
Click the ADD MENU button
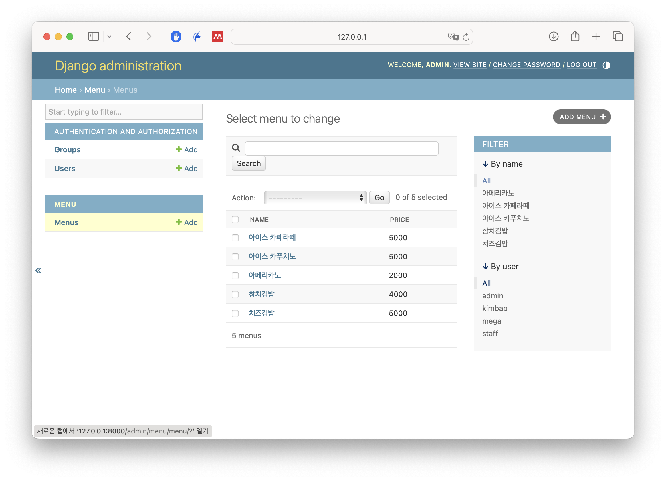[581, 117]
